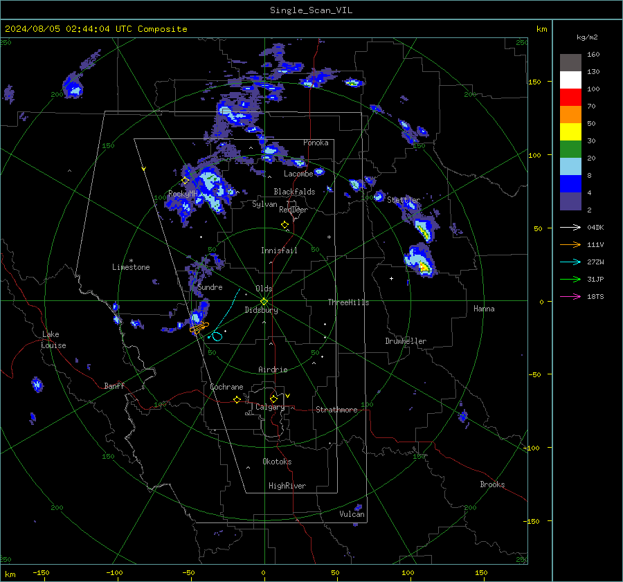
Task: Click the cyan 27ZW track arrow in legend
Action: point(570,262)
